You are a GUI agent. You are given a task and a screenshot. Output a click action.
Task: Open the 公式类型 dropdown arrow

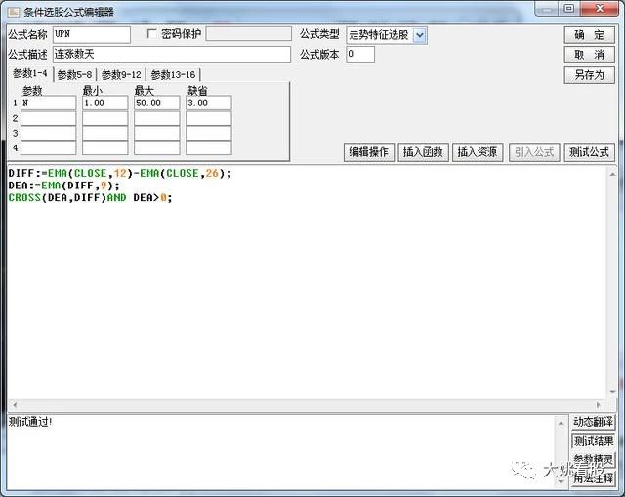coord(419,35)
